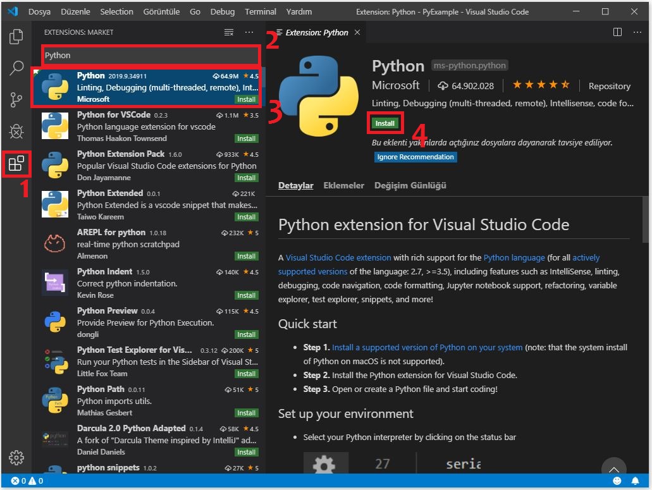Open the Microsoft publisher link
The height and width of the screenshot is (490, 652).
395,85
